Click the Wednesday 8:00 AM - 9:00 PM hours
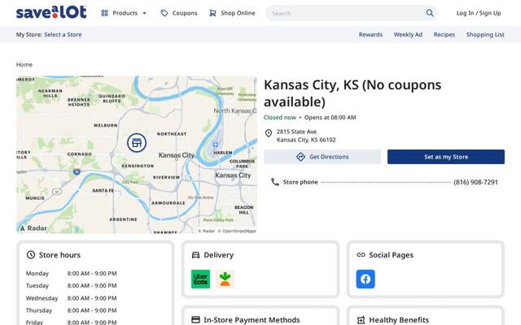Image resolution: width=521 pixels, height=325 pixels. (92, 298)
